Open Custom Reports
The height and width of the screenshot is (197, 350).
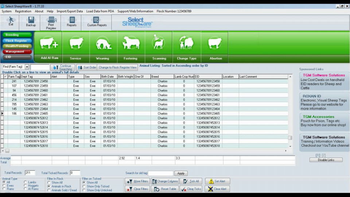click(97, 22)
